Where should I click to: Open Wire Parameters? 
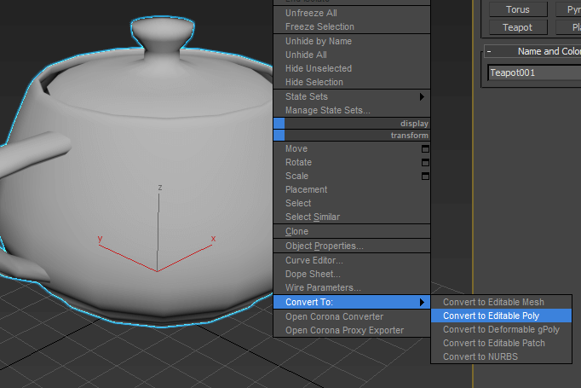(x=352, y=287)
